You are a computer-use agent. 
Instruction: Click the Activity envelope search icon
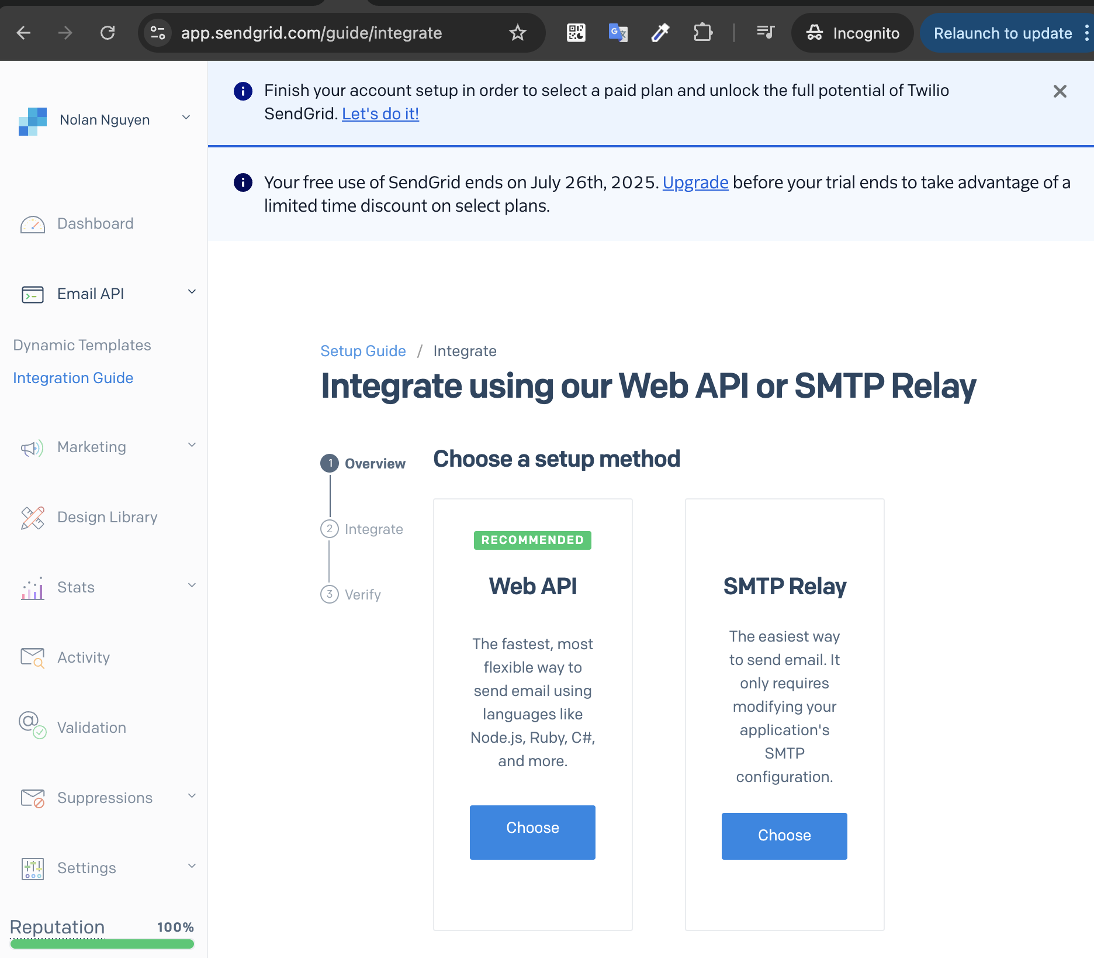tap(32, 658)
